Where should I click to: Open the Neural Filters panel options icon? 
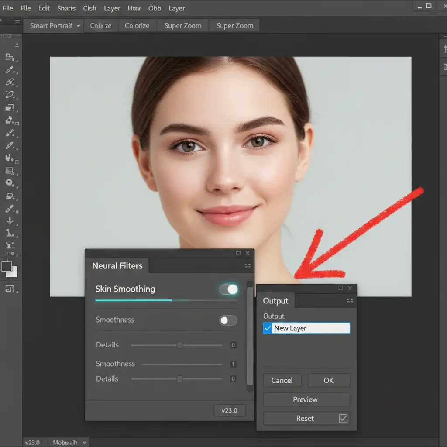(x=248, y=265)
